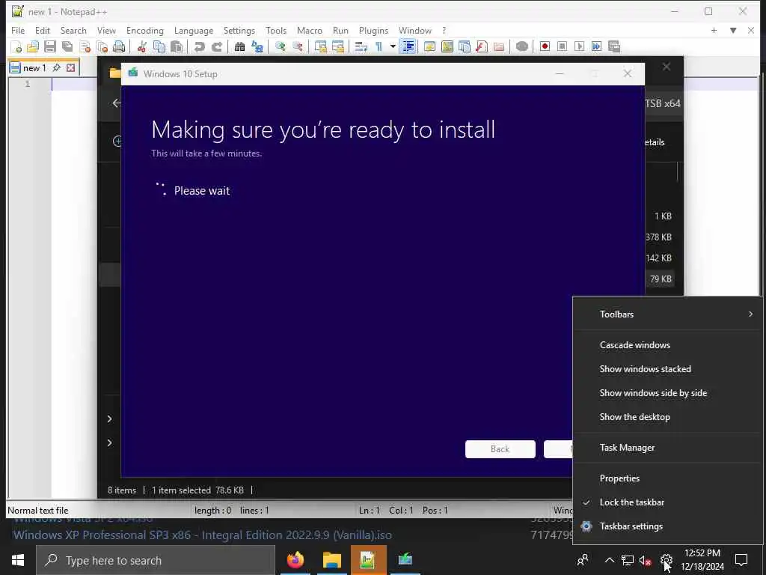Click the Print icon in Notepad++ toolbar

(119, 47)
